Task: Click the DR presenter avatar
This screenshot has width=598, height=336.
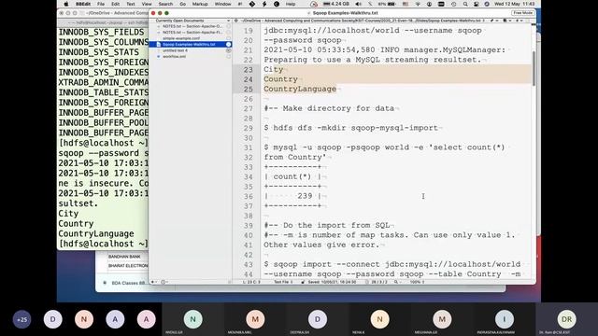Action: pos(566,319)
